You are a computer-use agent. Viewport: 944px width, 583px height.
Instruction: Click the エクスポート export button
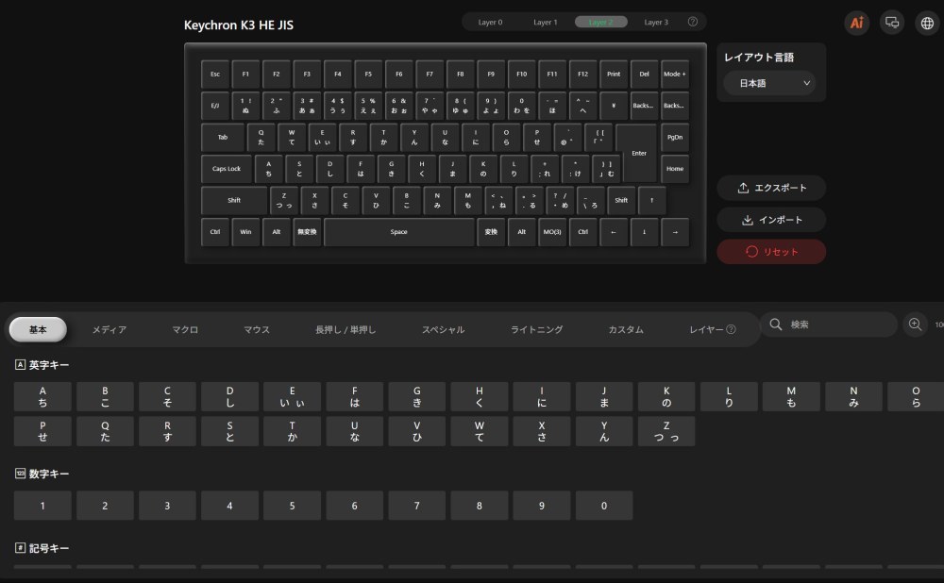(771, 188)
